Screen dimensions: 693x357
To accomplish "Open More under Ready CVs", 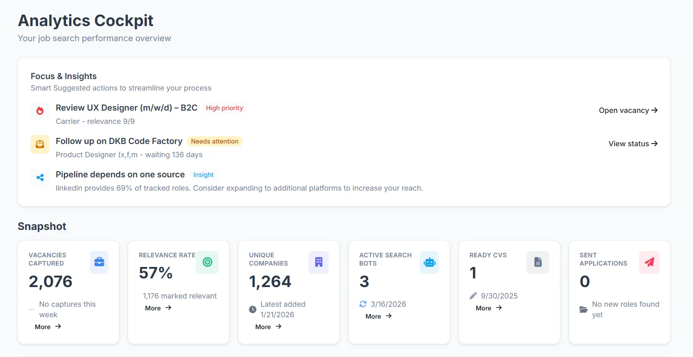I will [x=489, y=308].
